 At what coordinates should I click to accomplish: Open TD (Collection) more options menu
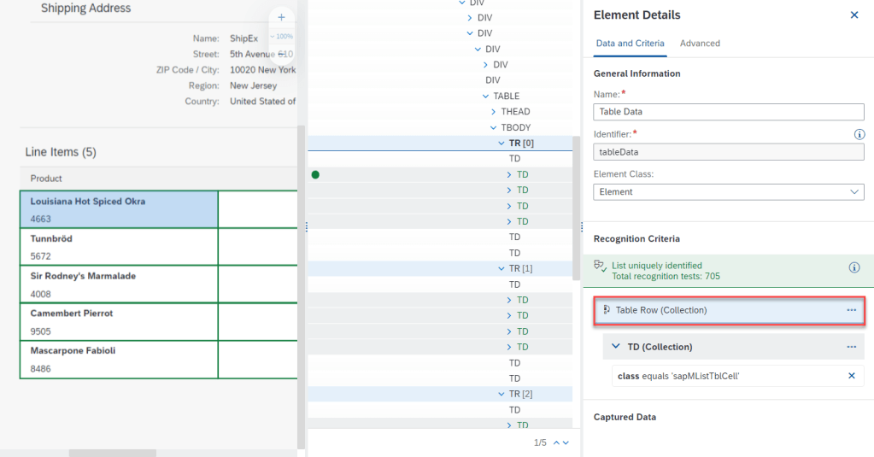[x=851, y=347]
